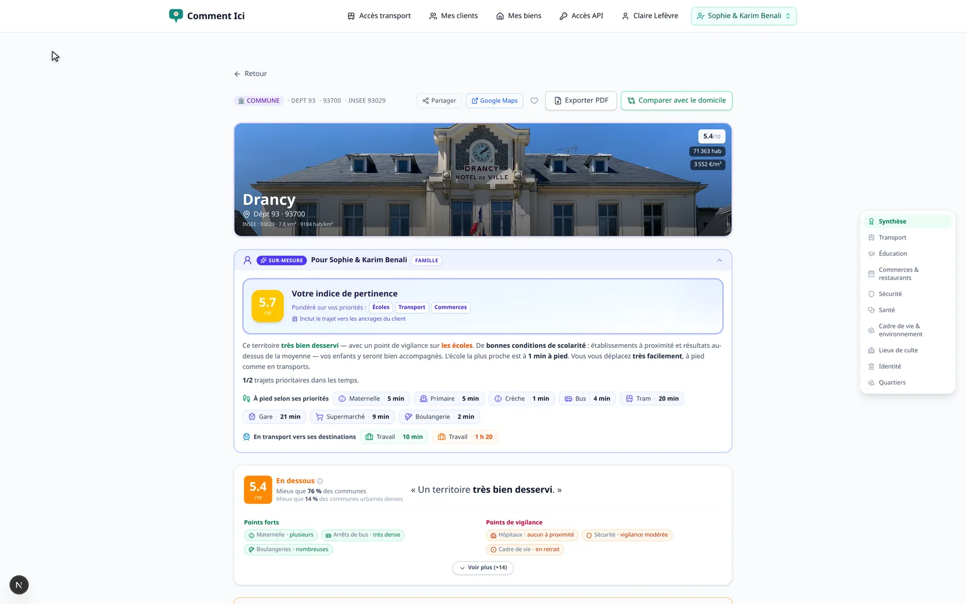
Task: Click the 71 363 hab badge
Action: 707,152
